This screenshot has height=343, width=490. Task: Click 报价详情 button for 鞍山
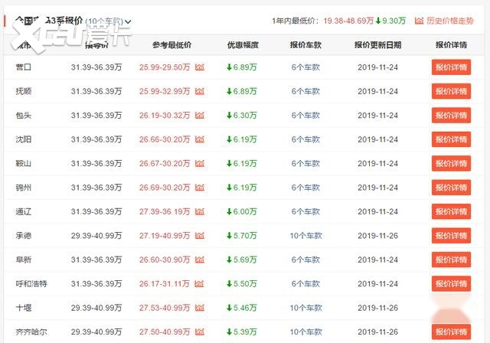tap(451, 163)
